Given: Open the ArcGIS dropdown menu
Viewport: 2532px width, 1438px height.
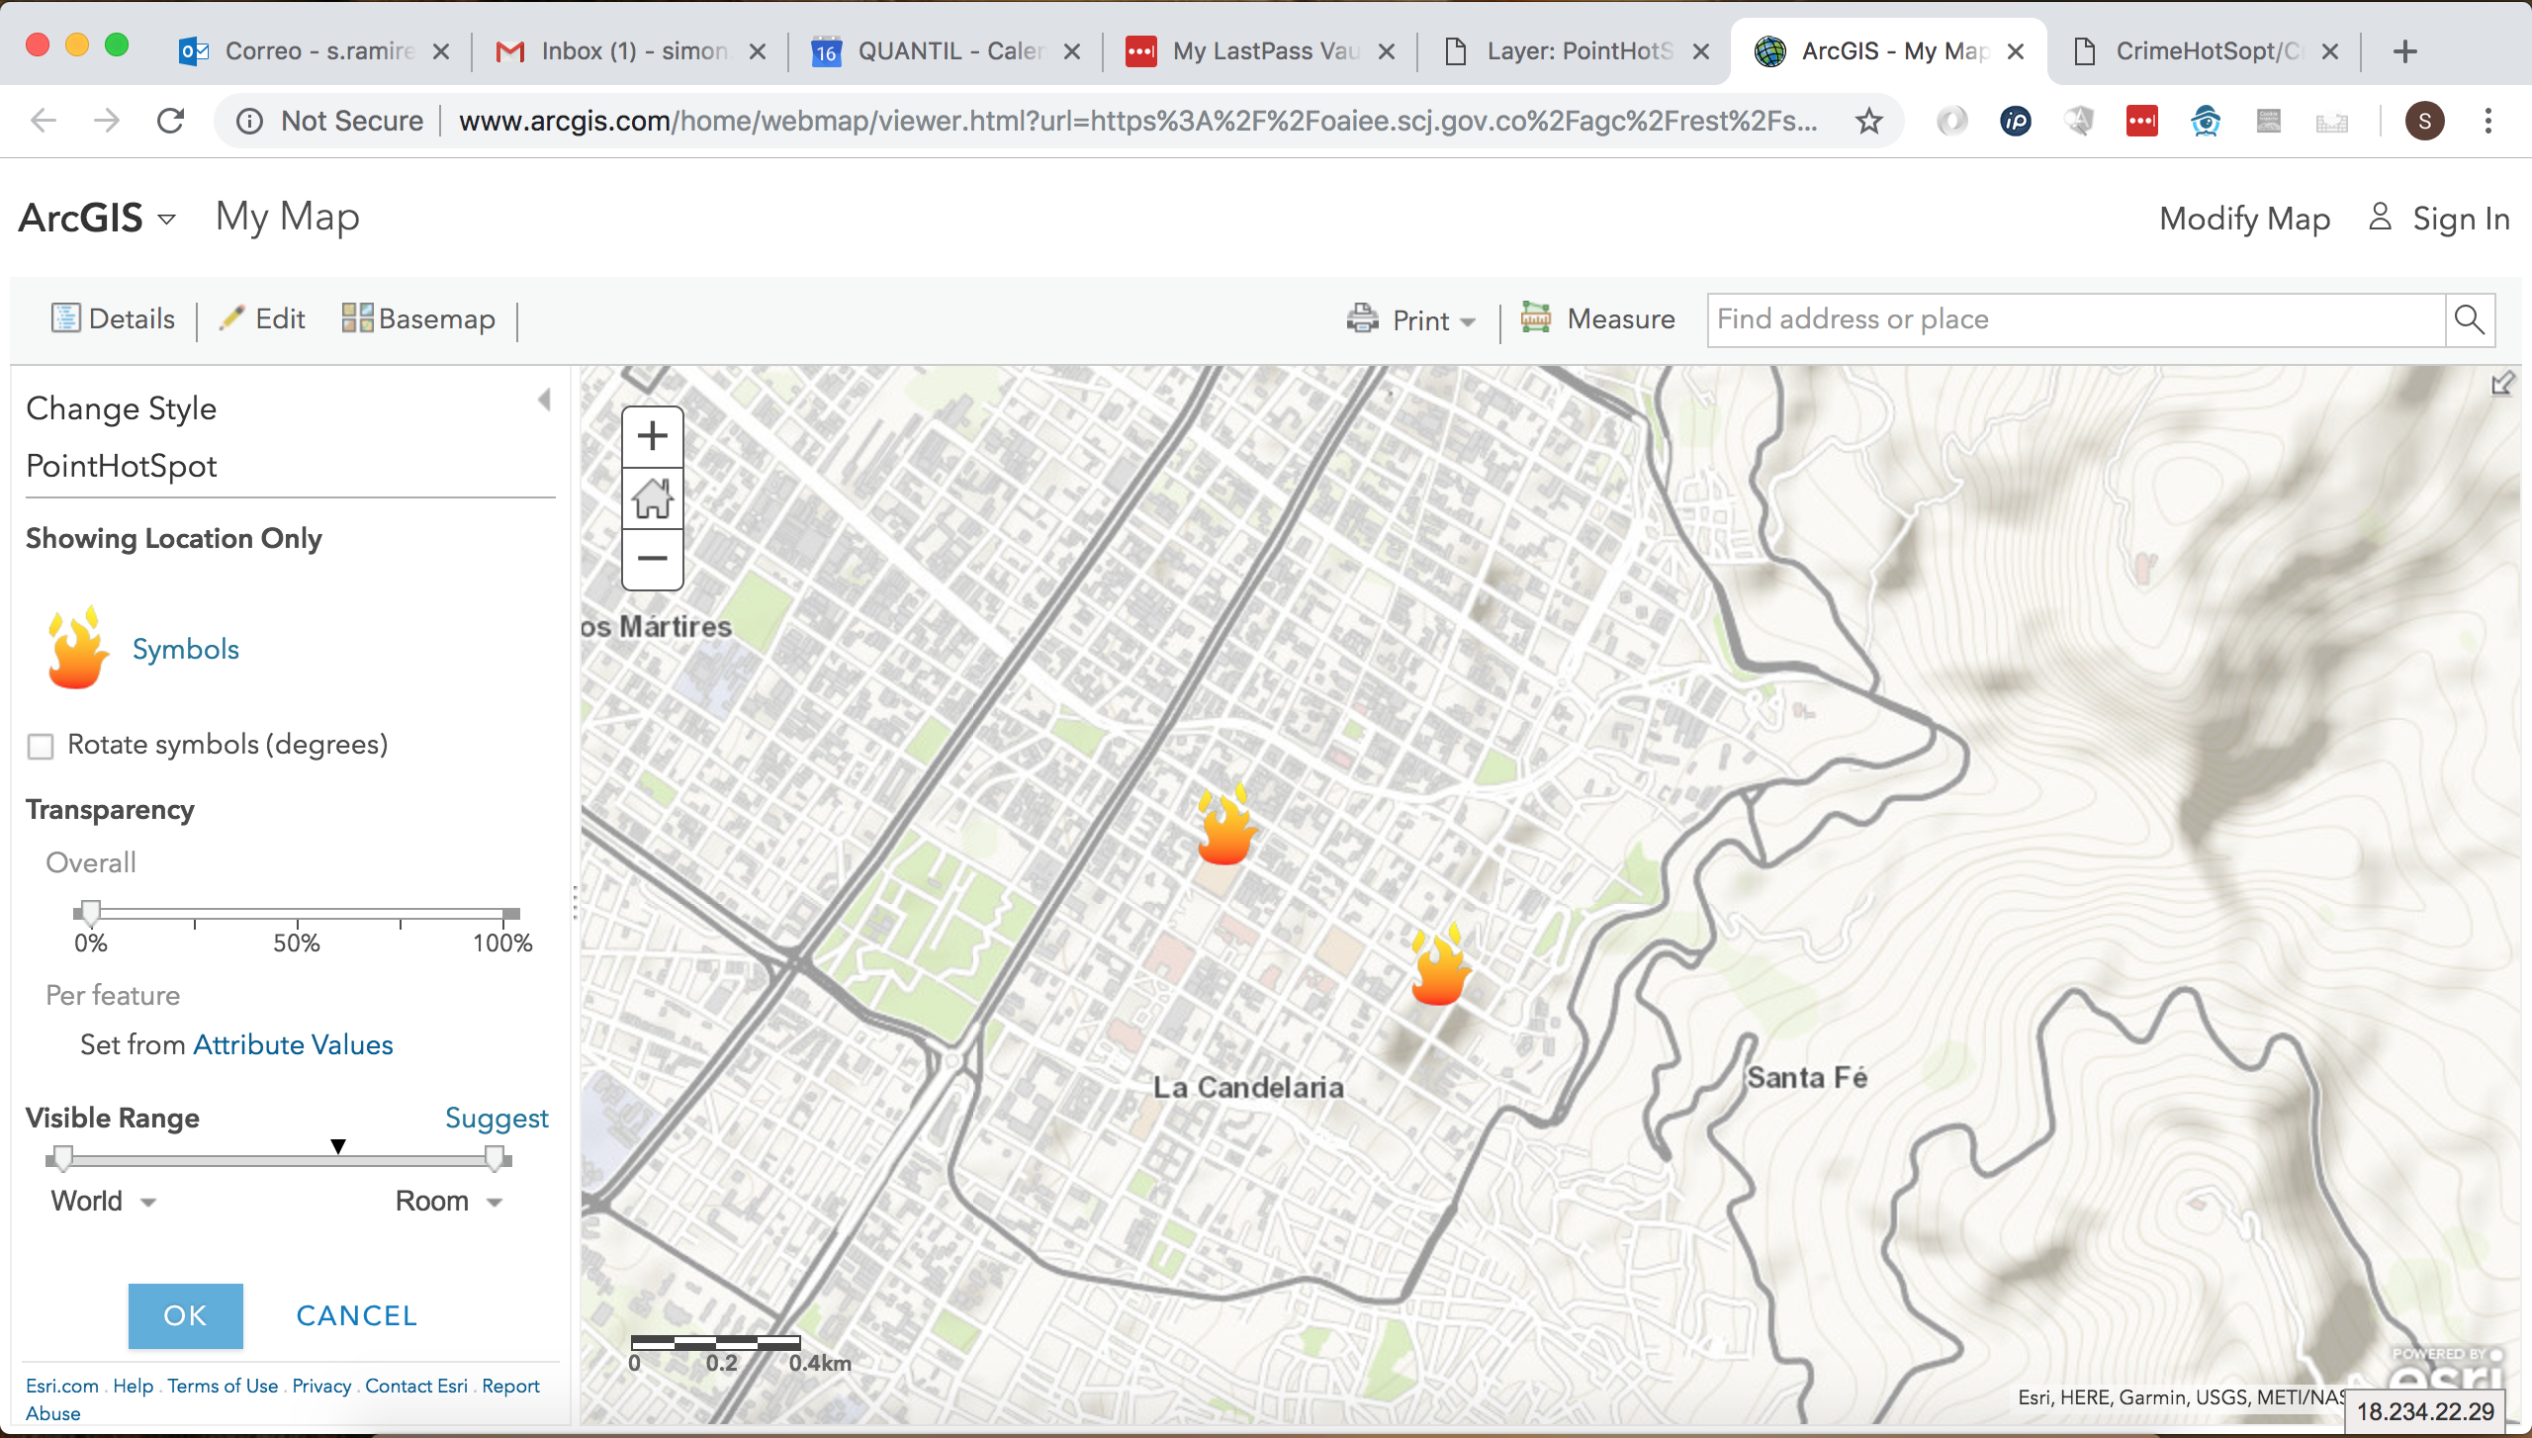Looking at the screenshot, I should pyautogui.click(x=97, y=218).
